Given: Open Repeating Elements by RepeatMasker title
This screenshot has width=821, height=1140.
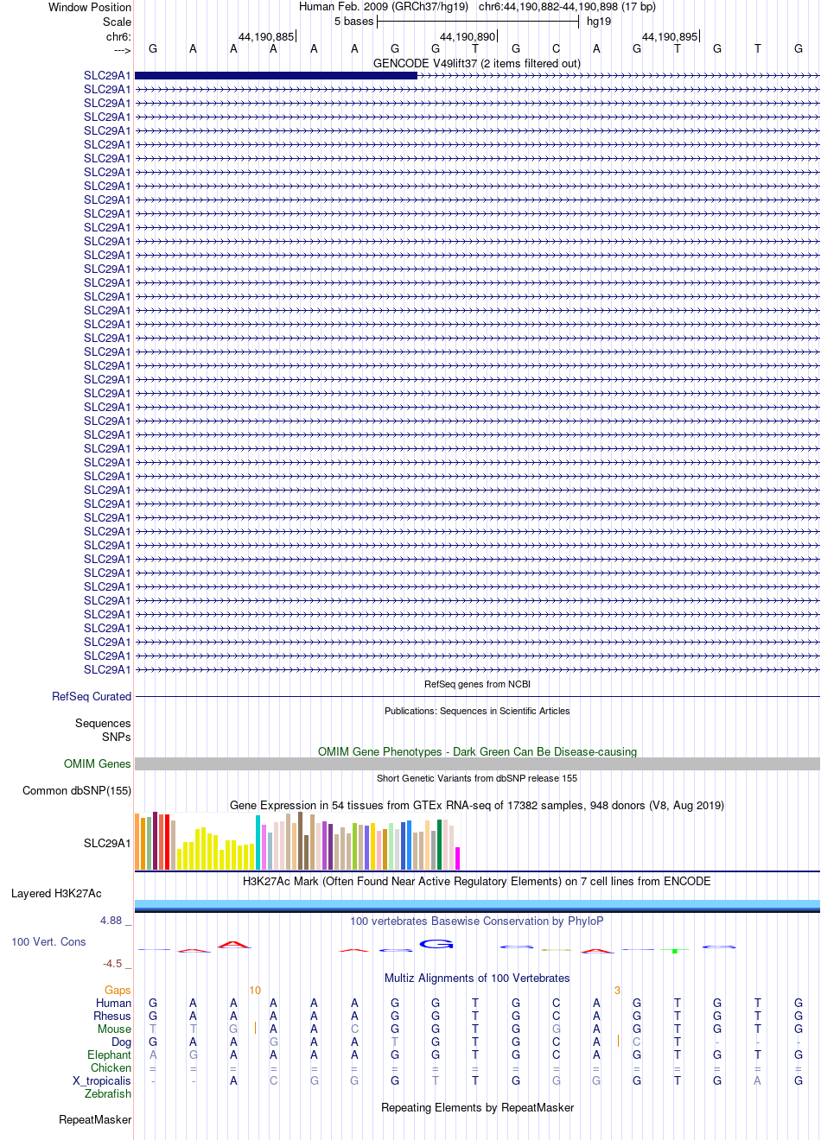Looking at the screenshot, I should coord(477,1107).
